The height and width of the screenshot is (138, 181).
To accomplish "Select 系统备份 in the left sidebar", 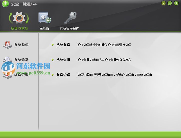I will pos(21,45).
